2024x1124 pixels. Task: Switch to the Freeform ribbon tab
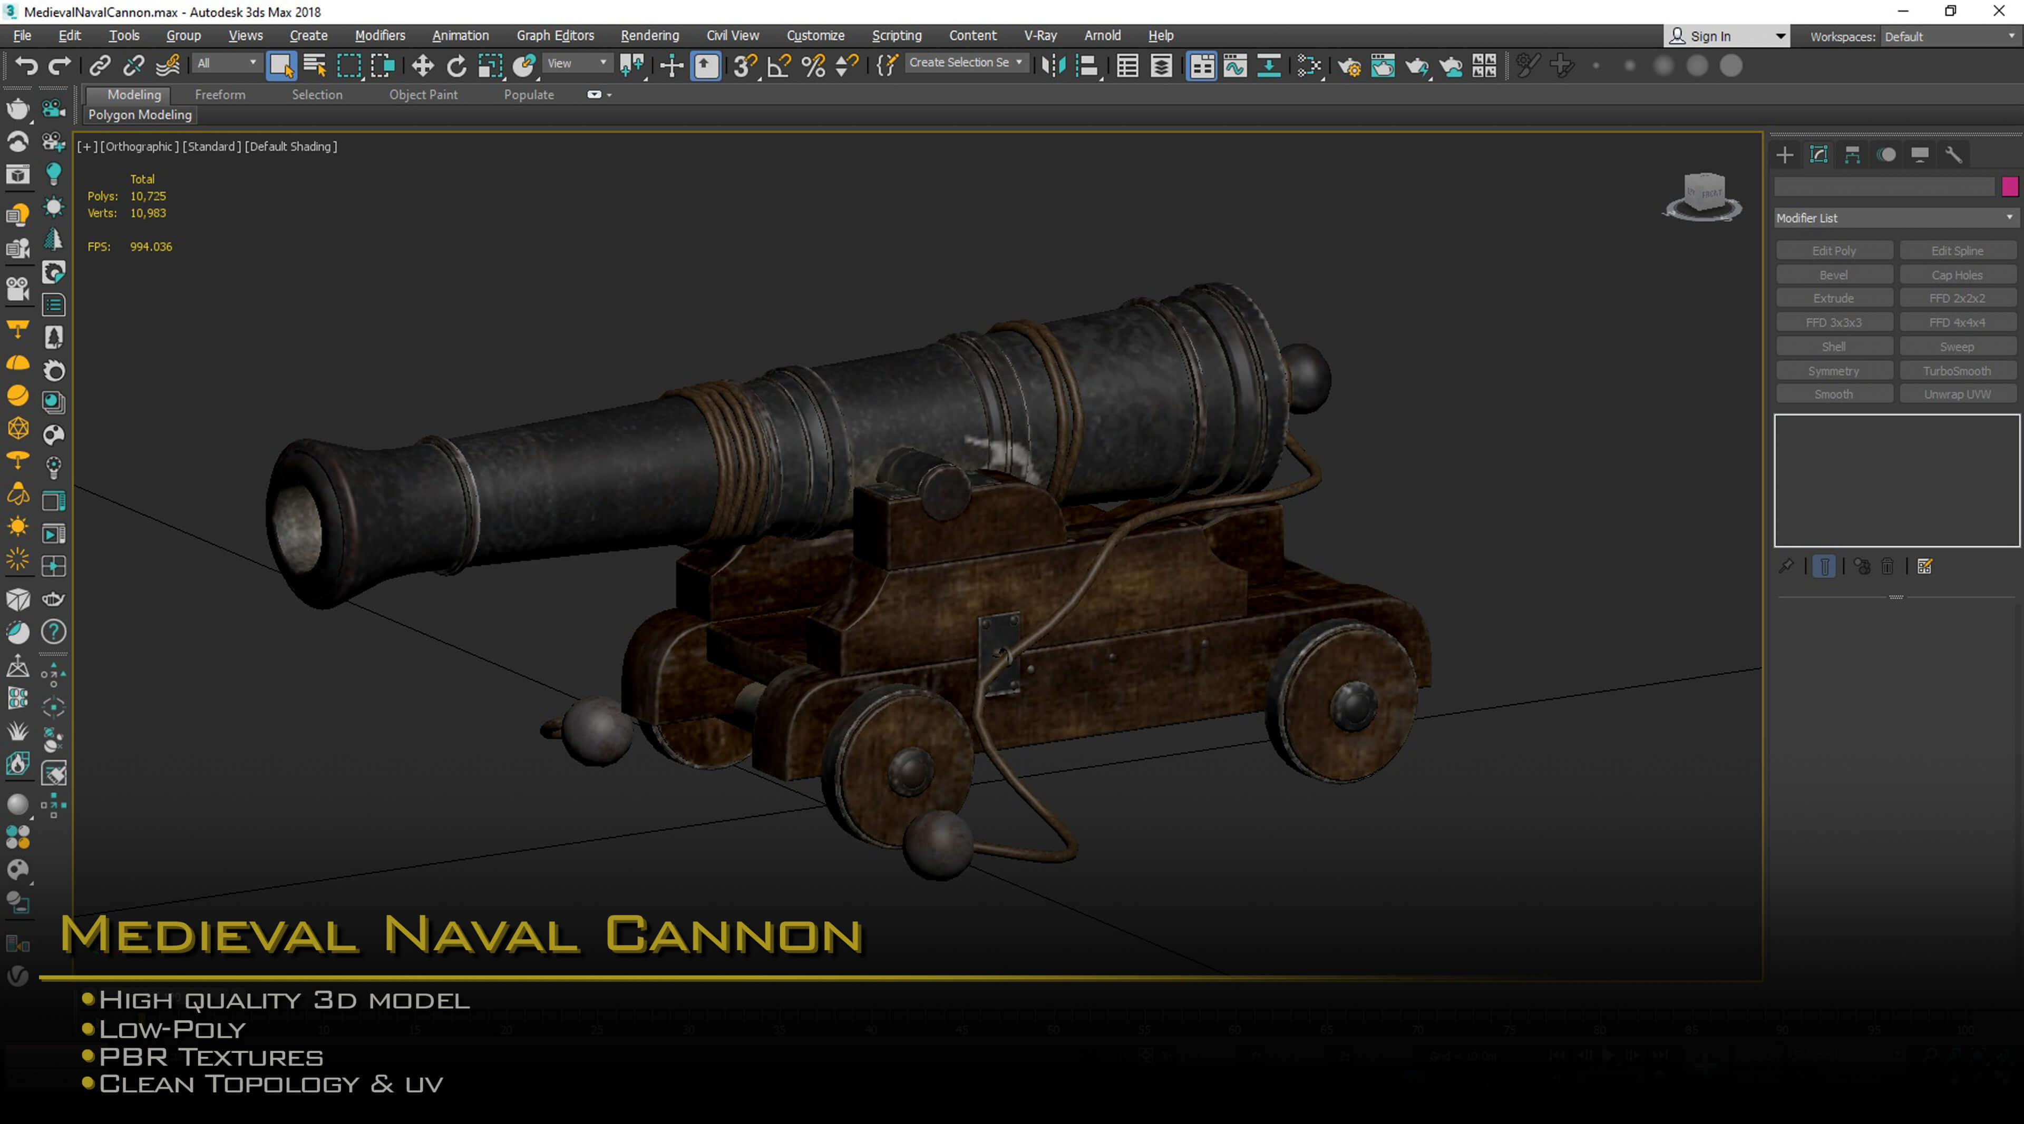coord(220,94)
